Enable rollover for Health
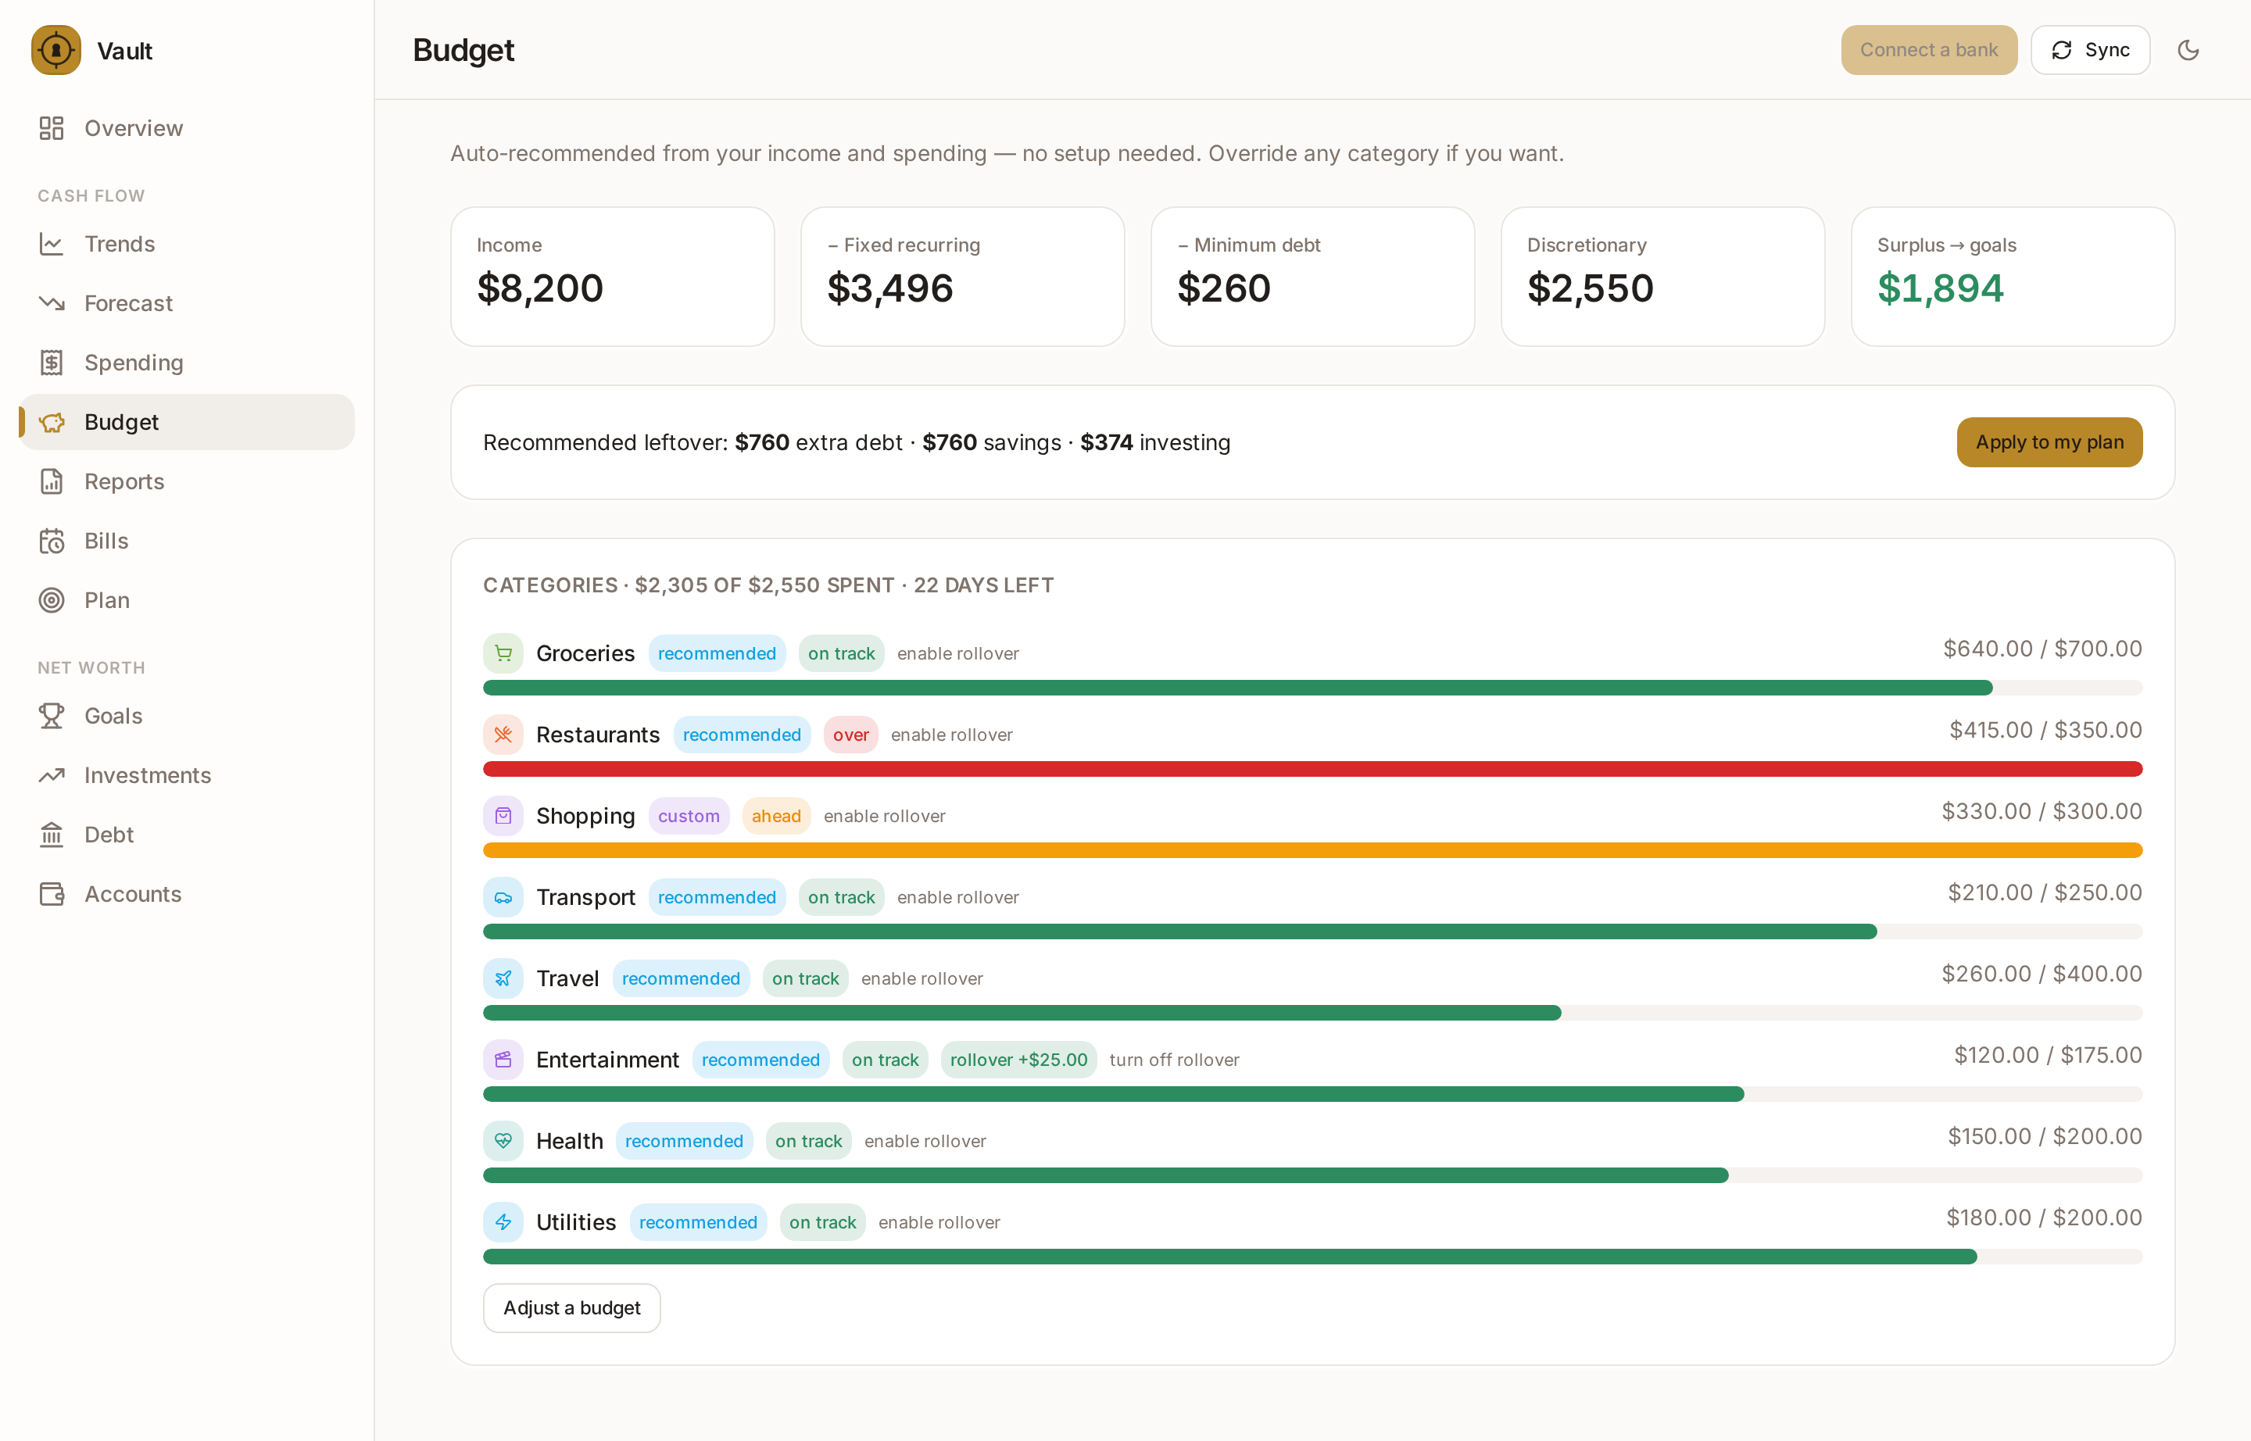Viewport: 2251px width, 1441px height. tap(925, 1142)
